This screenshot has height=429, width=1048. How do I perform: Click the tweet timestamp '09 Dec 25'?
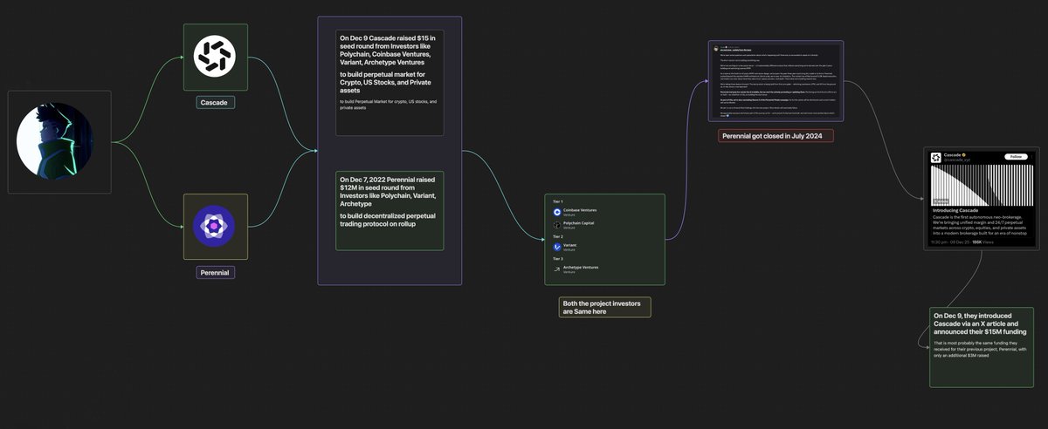pyautogui.click(x=960, y=242)
